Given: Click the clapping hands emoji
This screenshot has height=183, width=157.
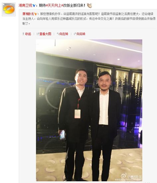Looking at the screenshot, I should pos(89,6).
